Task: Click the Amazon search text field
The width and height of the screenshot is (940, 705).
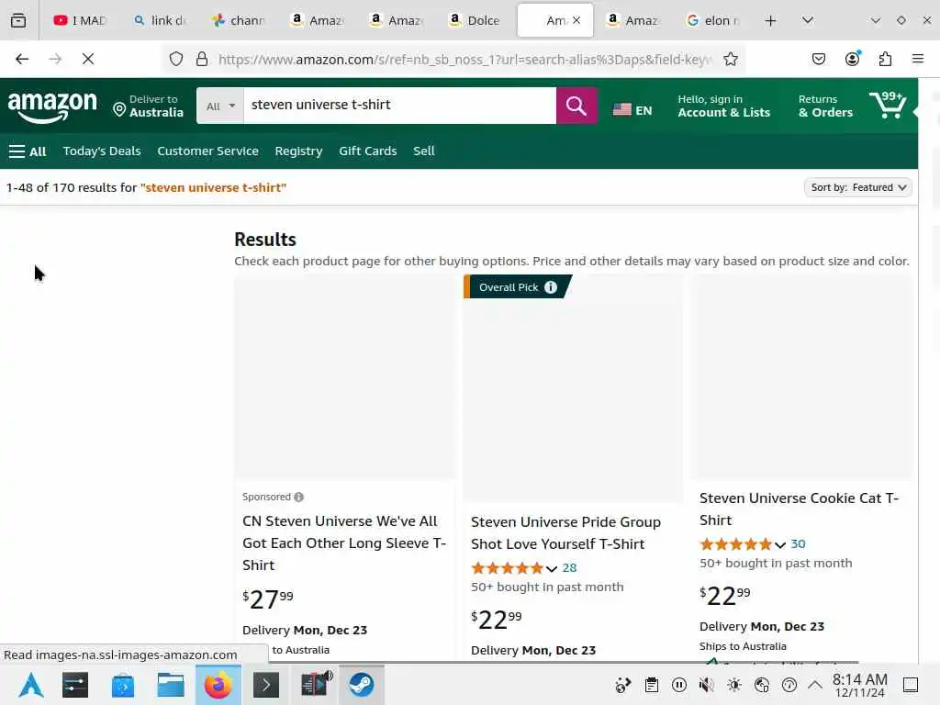Action: 399,106
